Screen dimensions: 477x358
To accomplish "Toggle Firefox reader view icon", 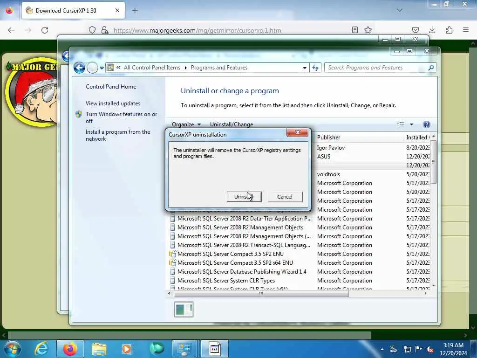I will [354, 30].
